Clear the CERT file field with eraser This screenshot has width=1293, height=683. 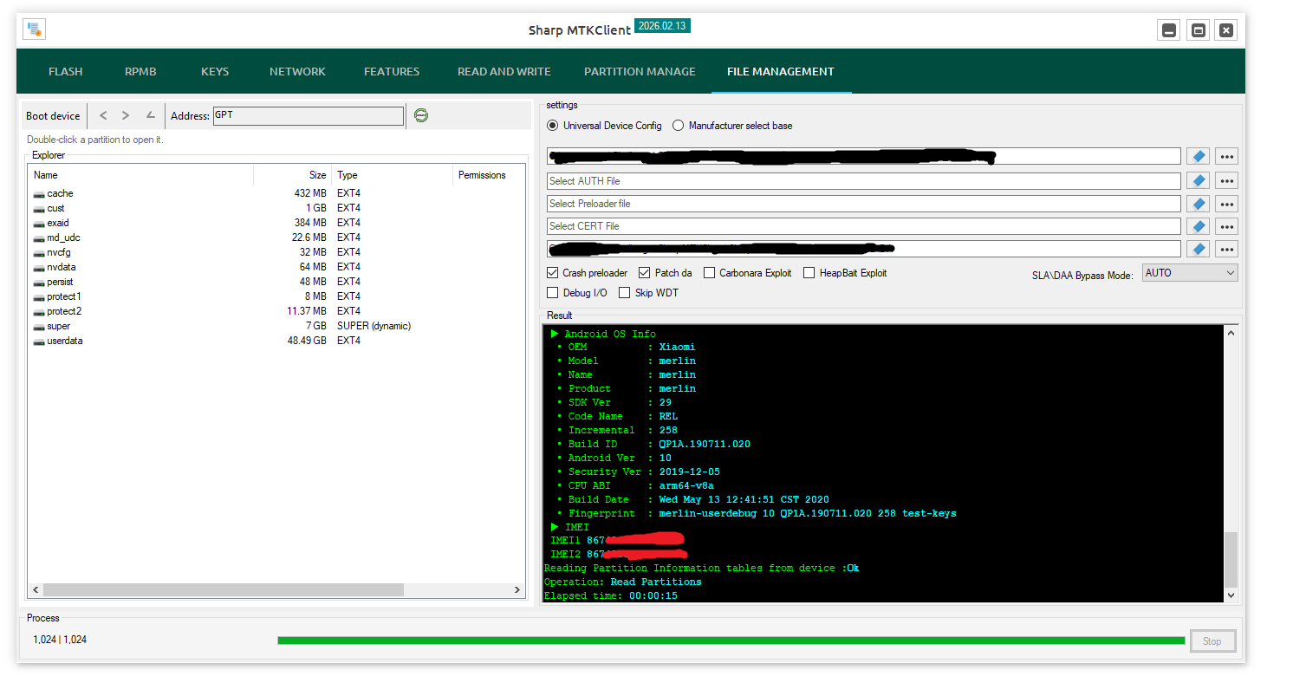1198,226
